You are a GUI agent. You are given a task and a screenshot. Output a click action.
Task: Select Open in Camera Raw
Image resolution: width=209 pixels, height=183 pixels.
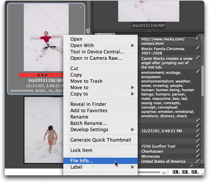(100, 58)
